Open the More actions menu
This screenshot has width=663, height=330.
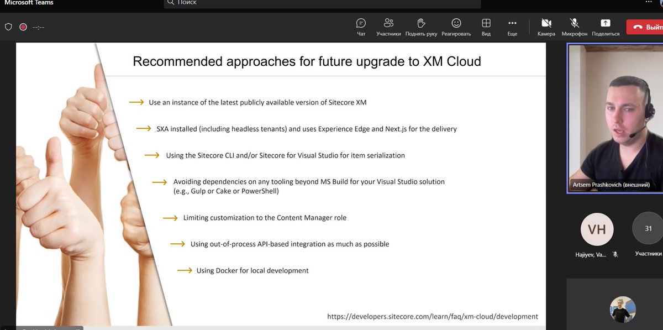coord(512,27)
